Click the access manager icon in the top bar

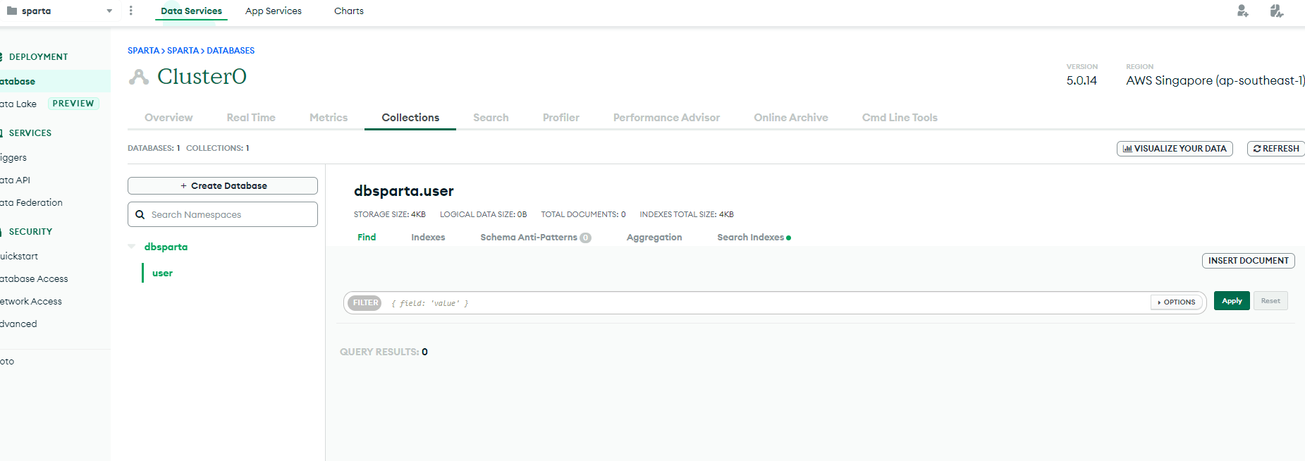(1276, 11)
